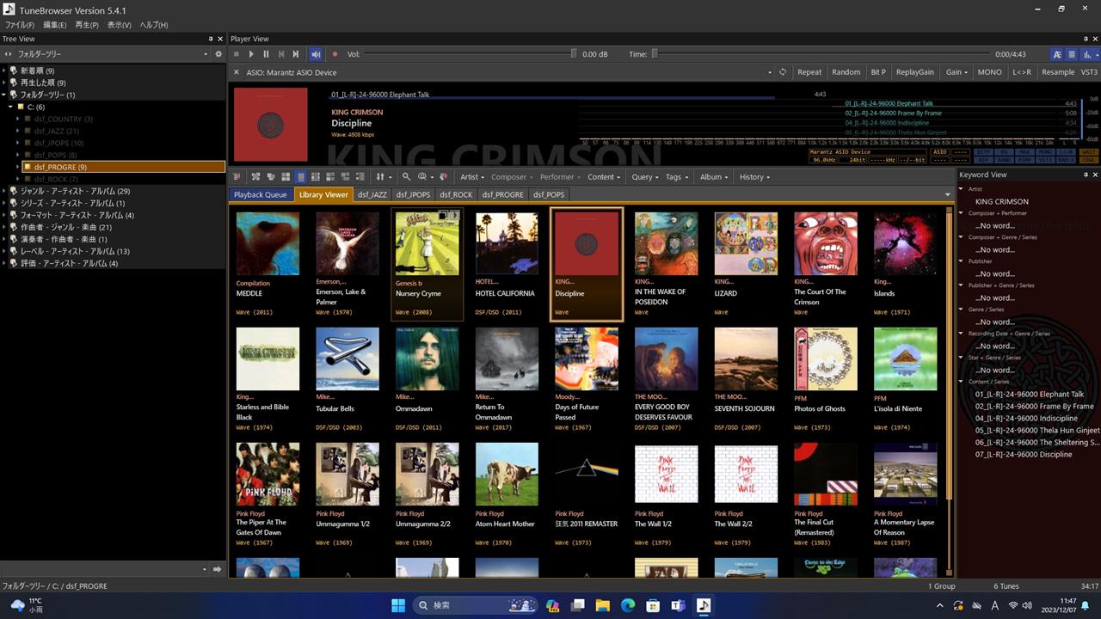The image size is (1101, 619).
Task: Open the weather widget on taskbar
Action: point(26,605)
